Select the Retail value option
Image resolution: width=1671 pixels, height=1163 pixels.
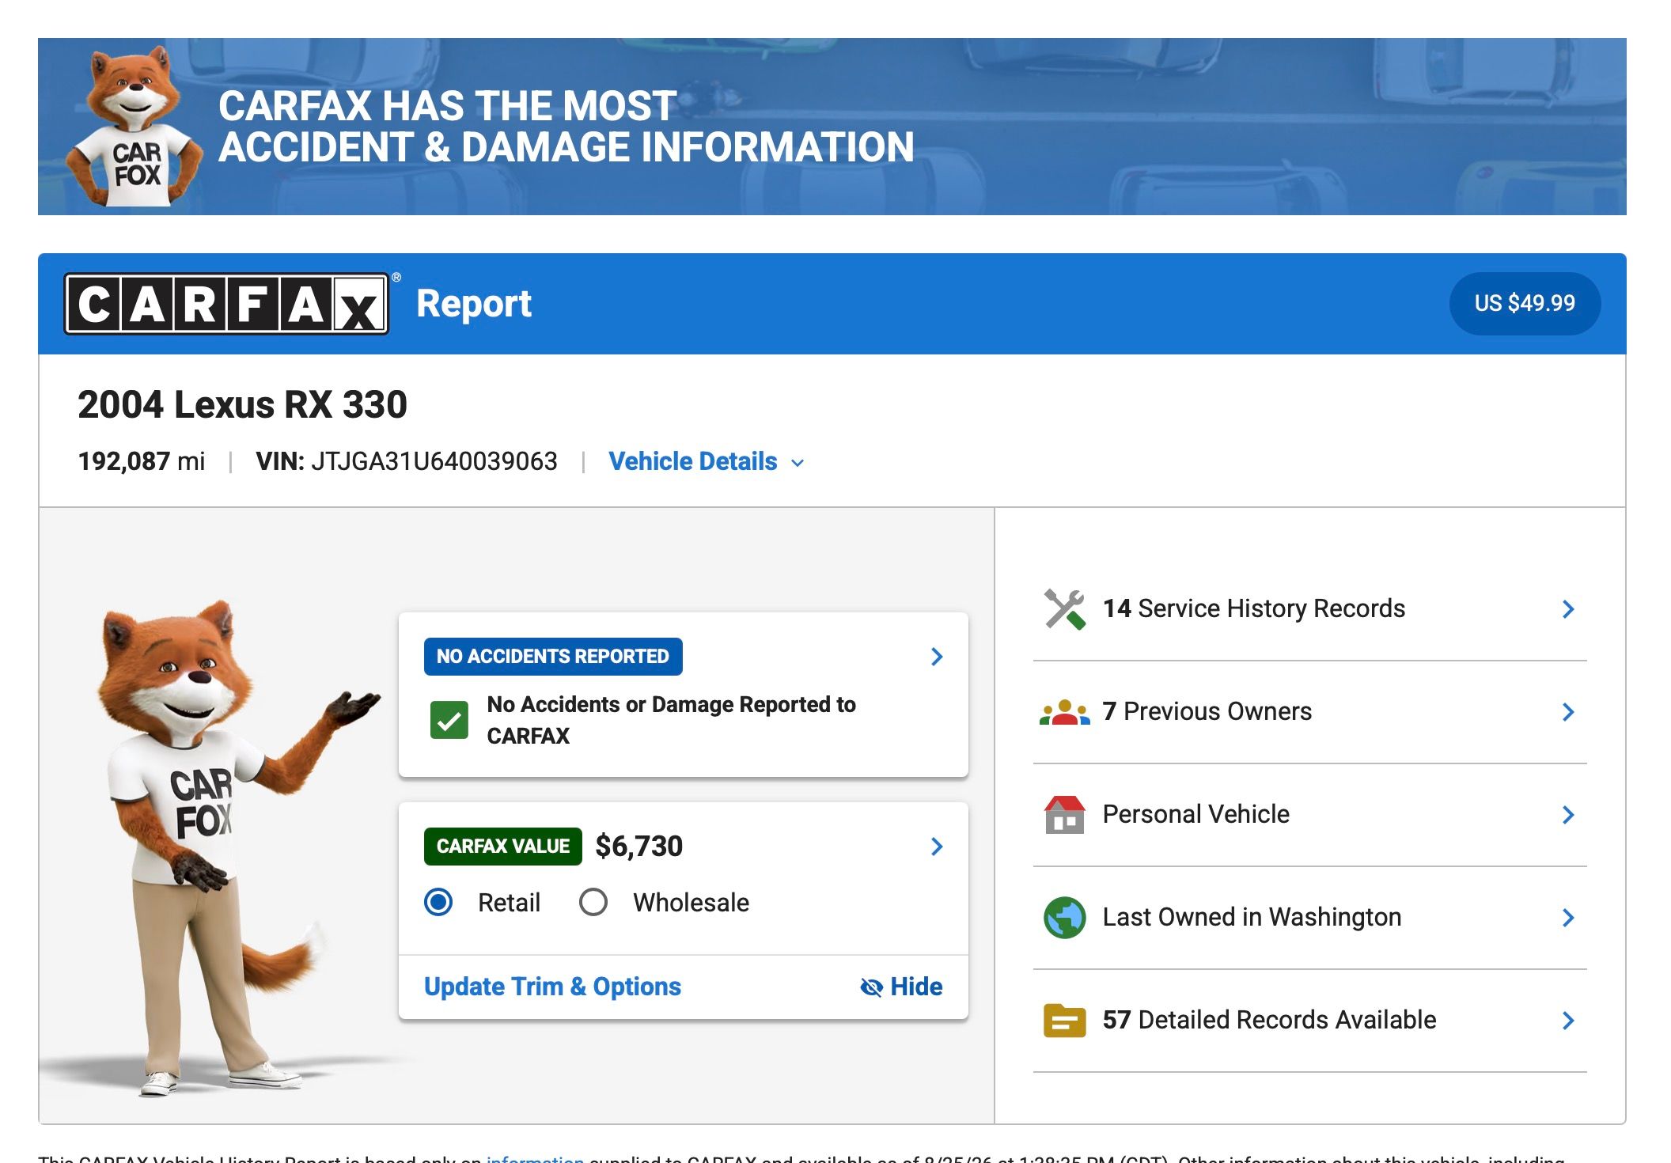[438, 902]
